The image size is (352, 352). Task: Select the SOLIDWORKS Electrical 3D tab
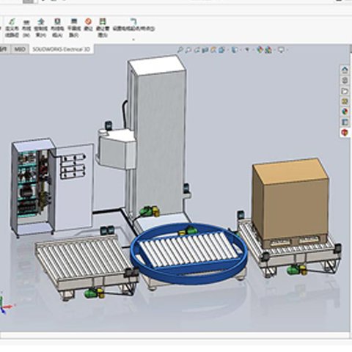point(61,49)
